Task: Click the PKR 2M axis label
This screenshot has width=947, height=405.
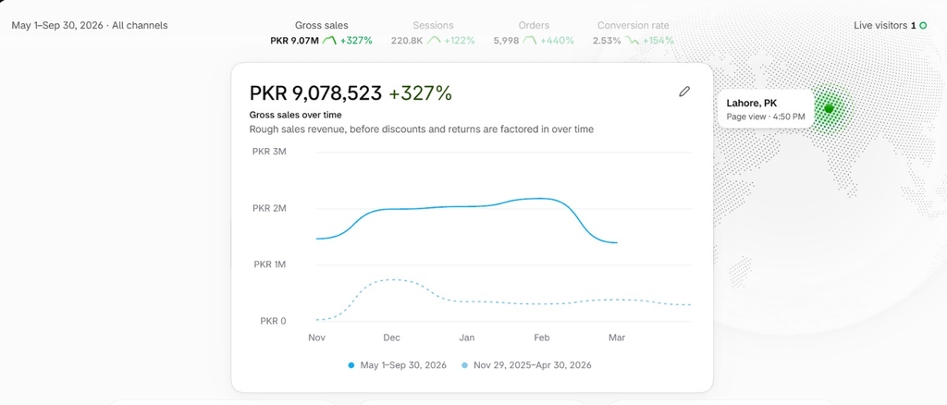Action: (x=269, y=208)
